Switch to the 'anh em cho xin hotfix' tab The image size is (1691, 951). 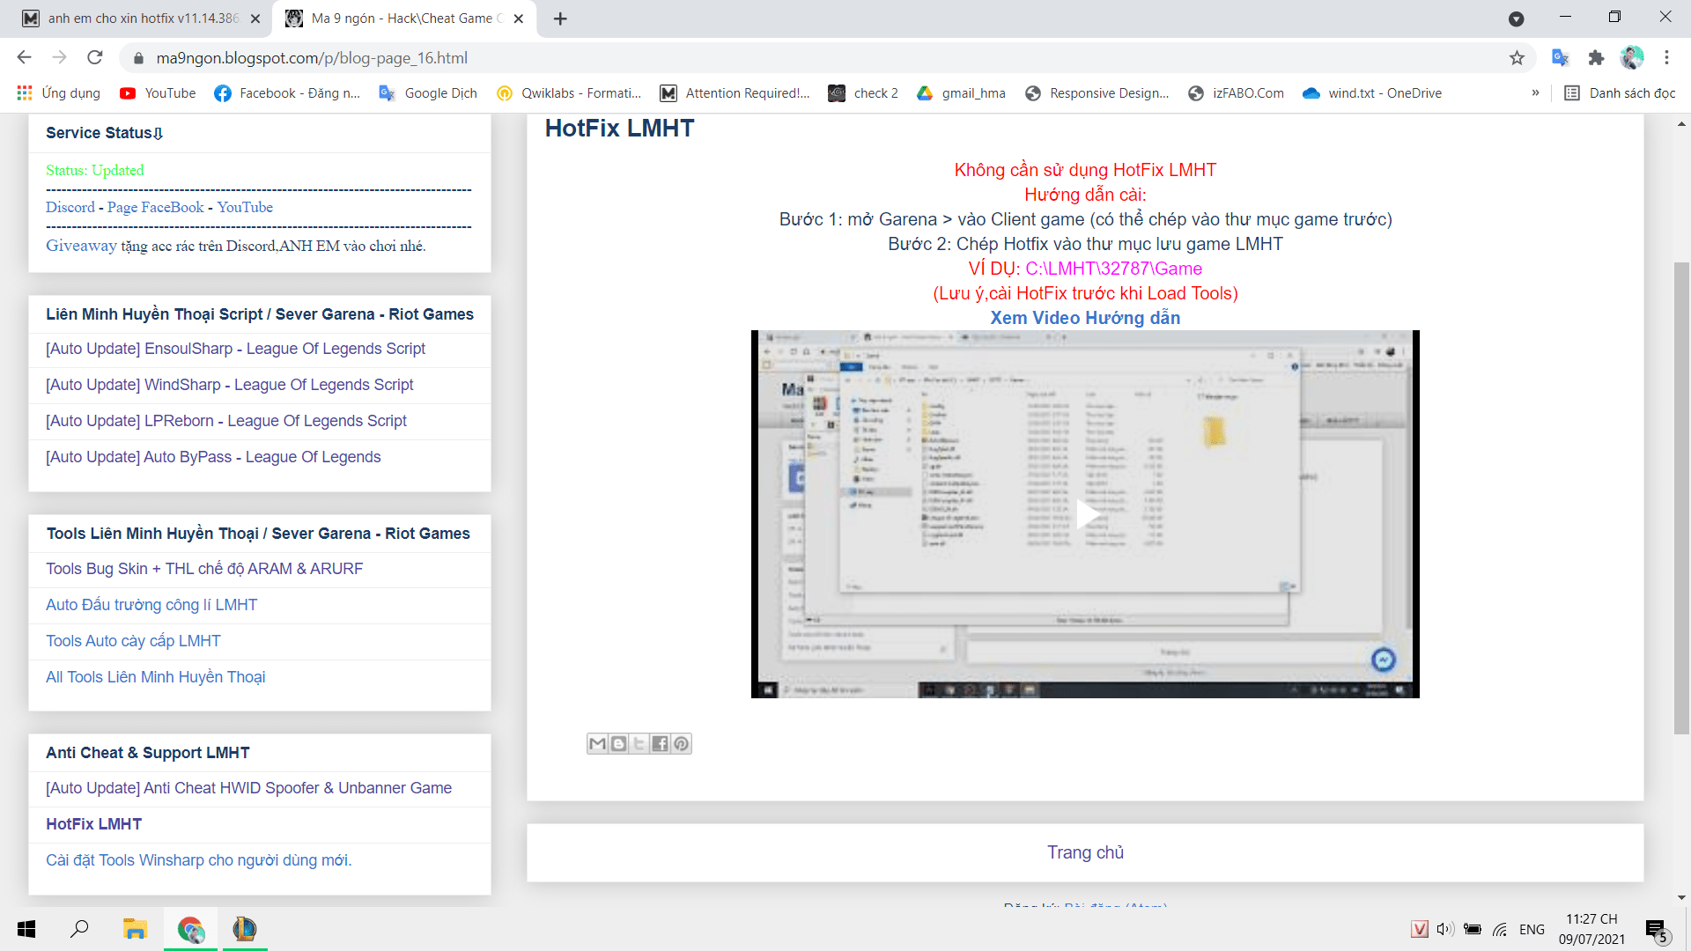[x=141, y=18]
